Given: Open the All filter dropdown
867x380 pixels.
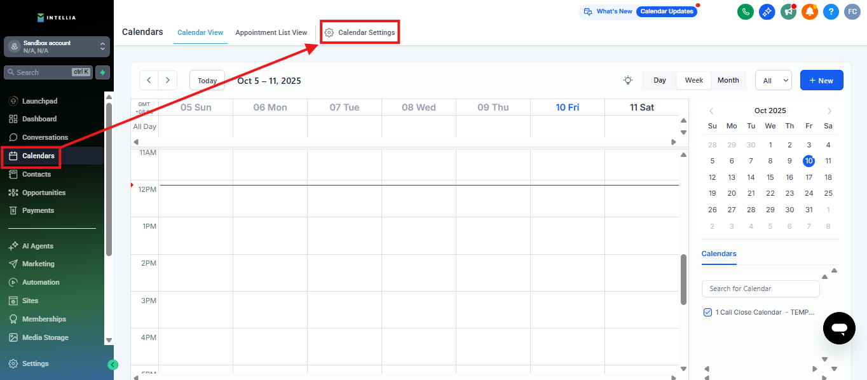Looking at the screenshot, I should [773, 81].
